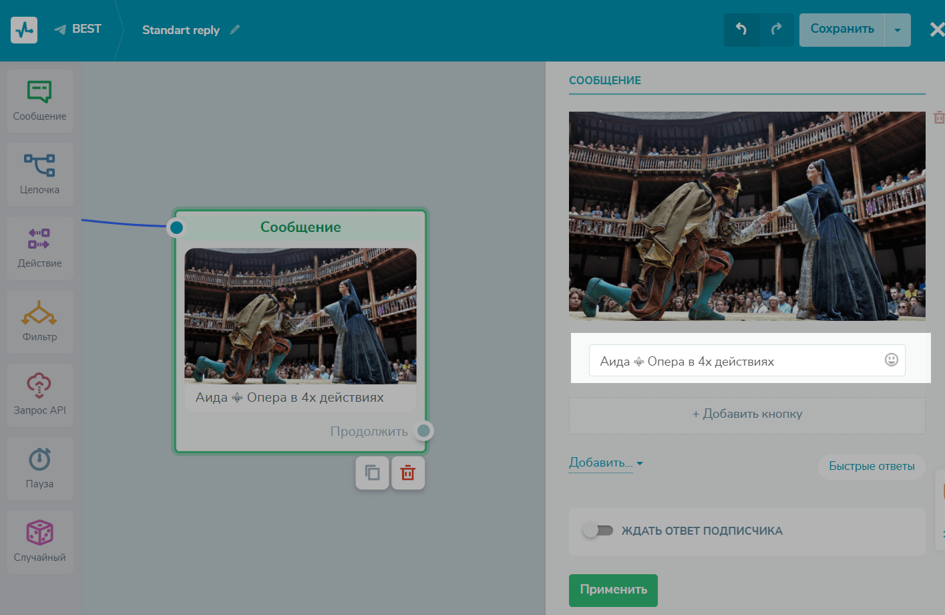Click the green Применить button

(x=613, y=590)
